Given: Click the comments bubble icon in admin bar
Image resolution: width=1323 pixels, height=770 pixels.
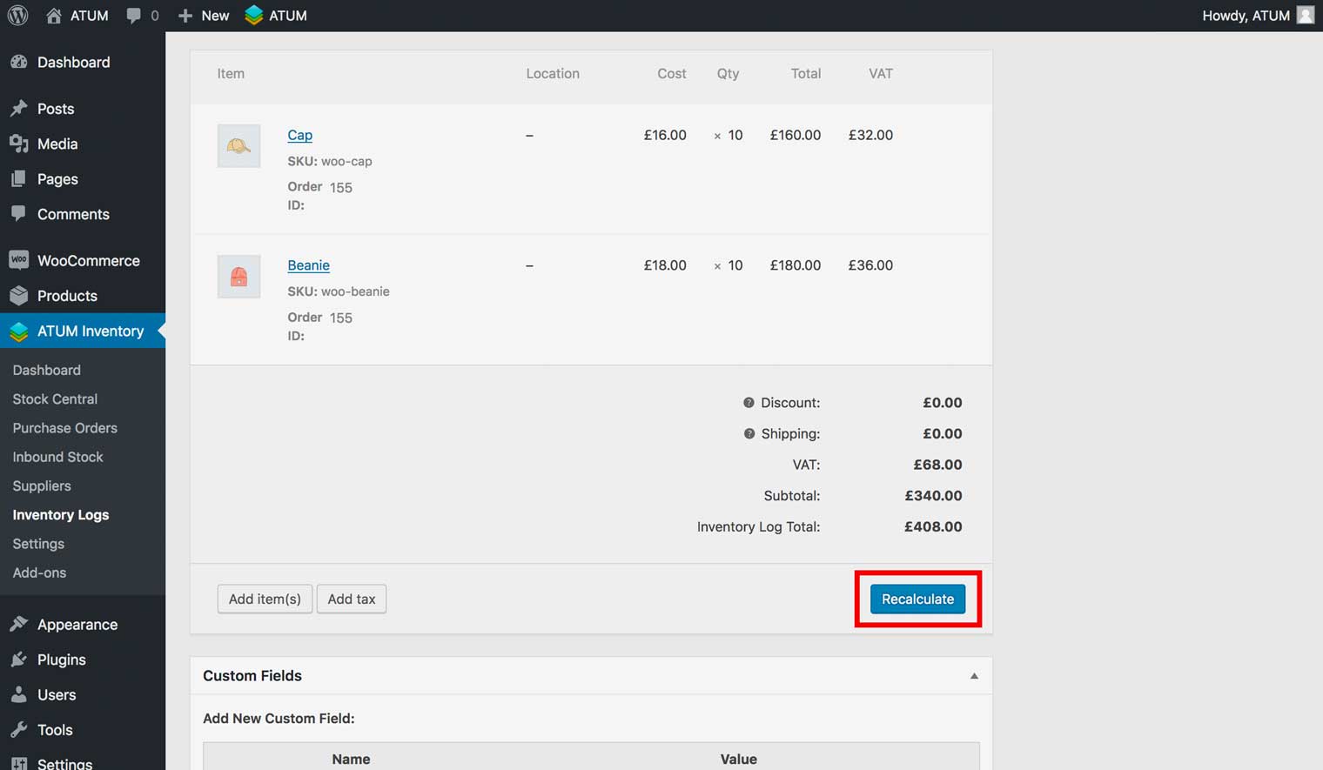Looking at the screenshot, I should [133, 16].
